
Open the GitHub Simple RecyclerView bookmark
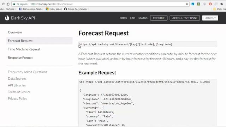click(76, 9)
